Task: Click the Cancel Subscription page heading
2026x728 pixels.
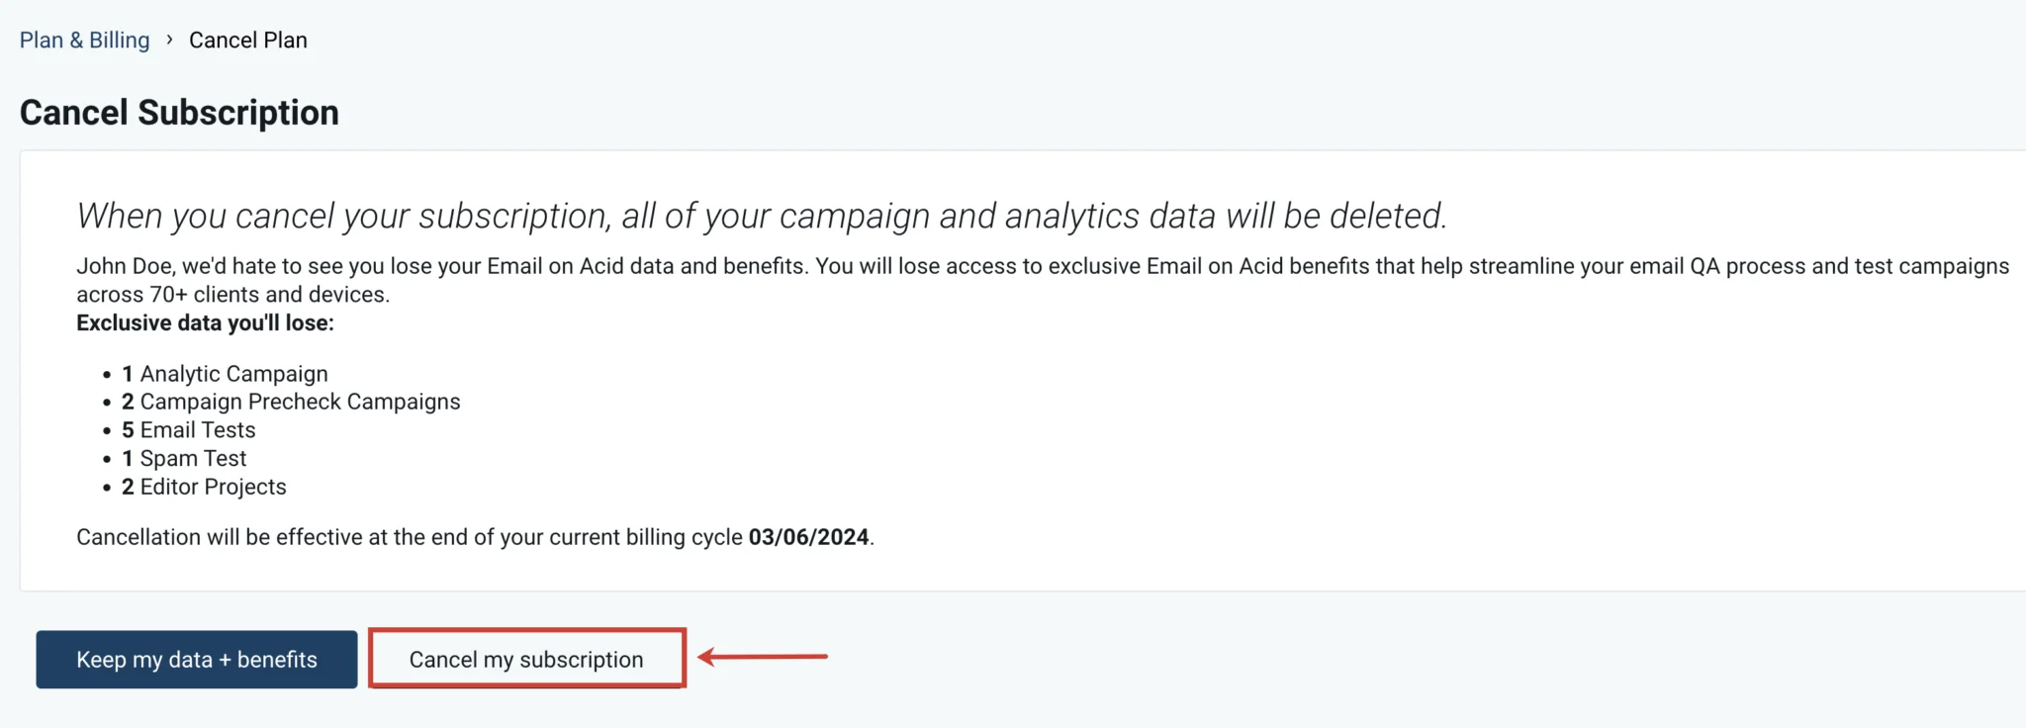Action: click(x=179, y=112)
